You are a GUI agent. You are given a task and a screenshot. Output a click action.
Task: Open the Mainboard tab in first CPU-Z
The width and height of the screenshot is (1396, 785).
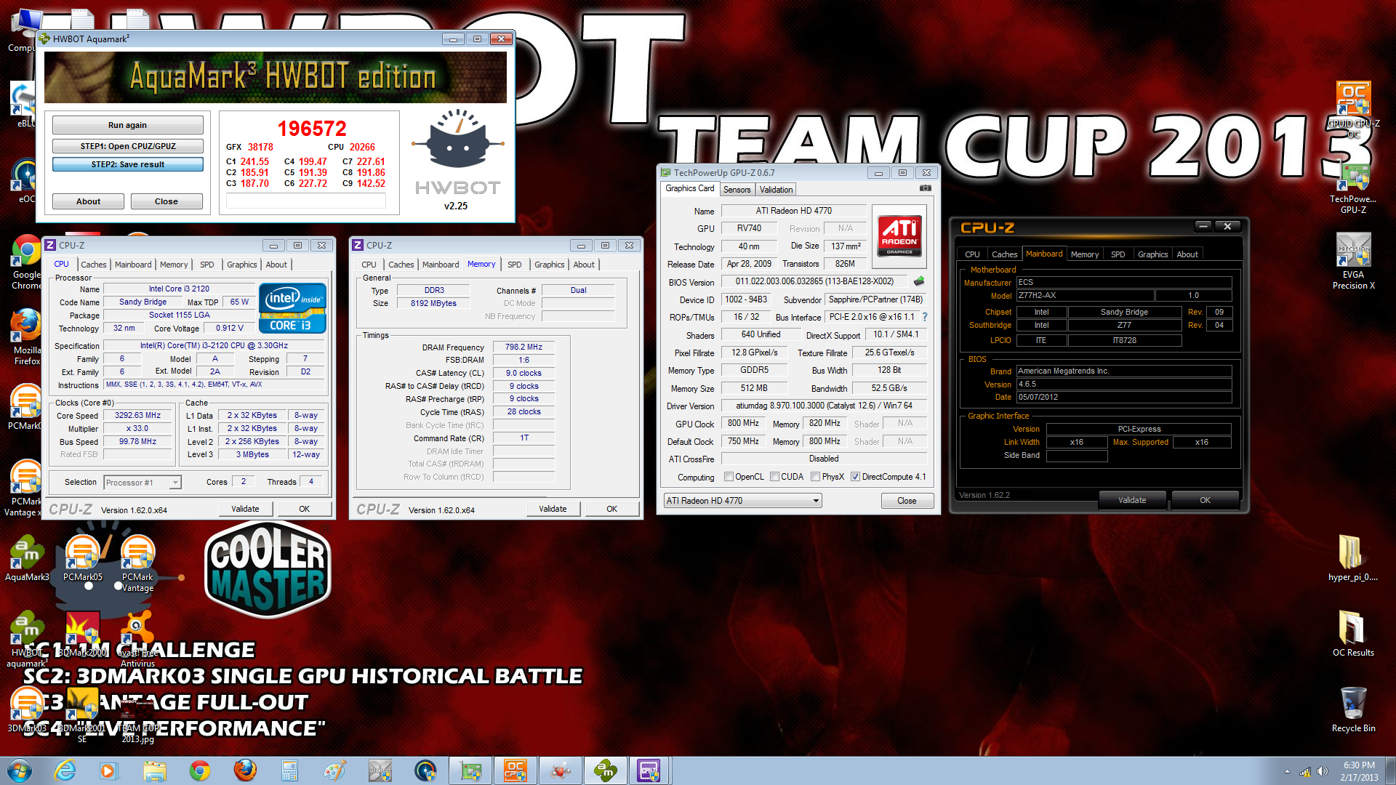click(x=133, y=265)
